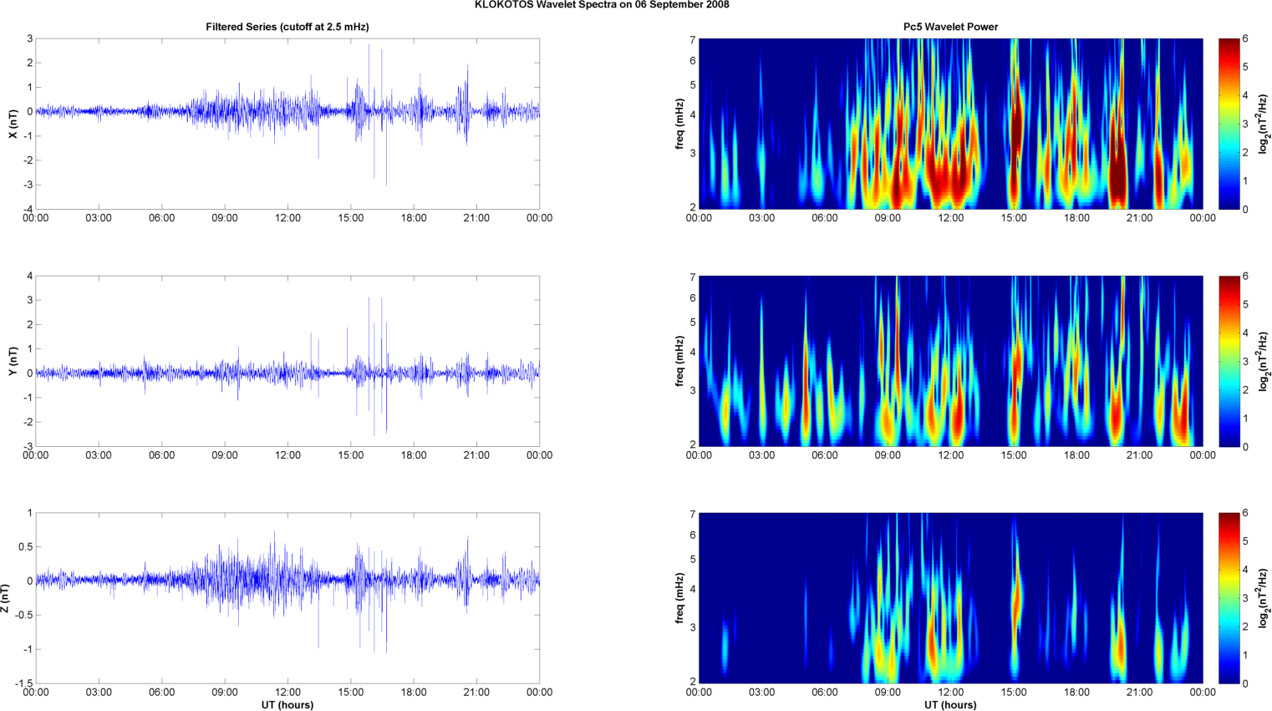1272x711 pixels.
Task: Click the Z component wavelet power spectrogram
Action: click(950, 598)
